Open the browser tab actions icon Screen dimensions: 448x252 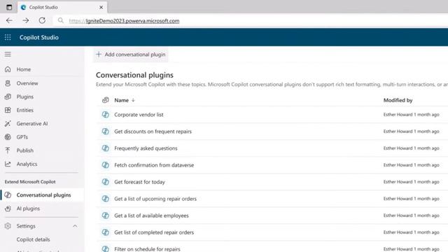9,7
